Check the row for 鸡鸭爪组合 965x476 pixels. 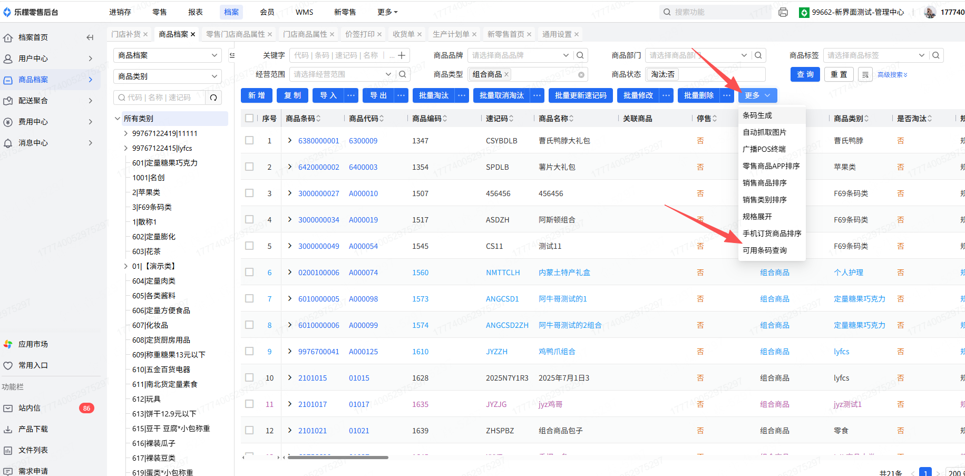coord(250,352)
